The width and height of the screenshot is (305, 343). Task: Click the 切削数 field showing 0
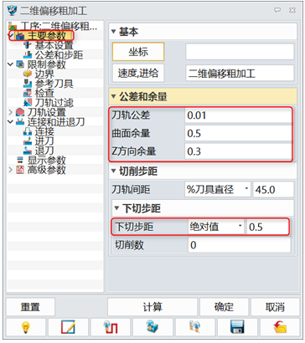pos(240,245)
